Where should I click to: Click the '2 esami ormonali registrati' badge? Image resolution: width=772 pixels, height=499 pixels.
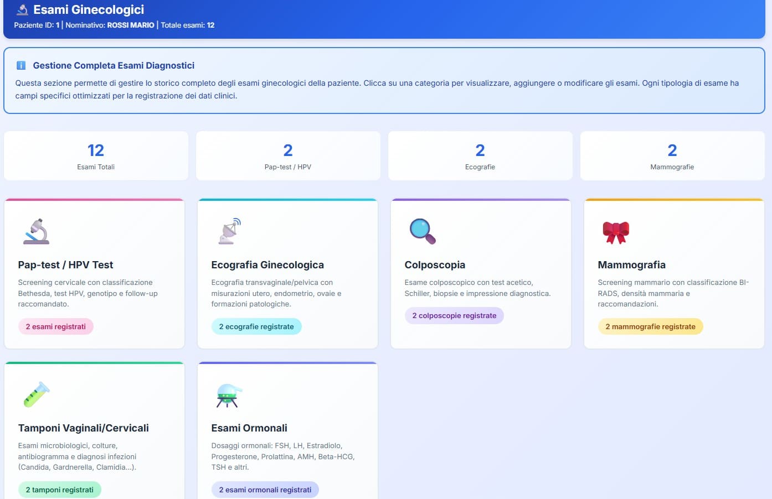pos(265,490)
